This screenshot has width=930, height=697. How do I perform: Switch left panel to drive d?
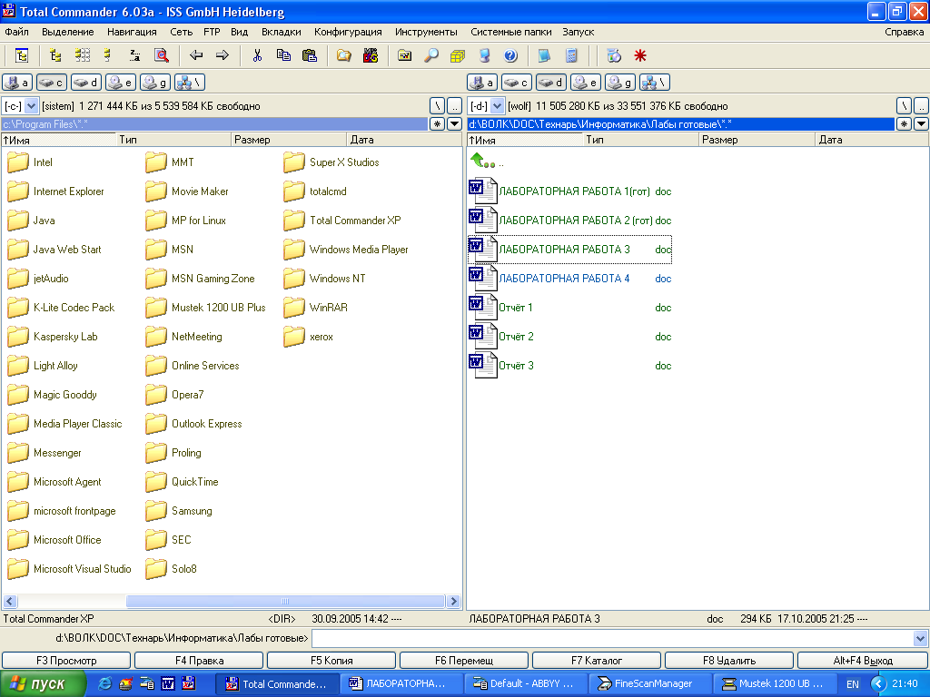pos(86,83)
